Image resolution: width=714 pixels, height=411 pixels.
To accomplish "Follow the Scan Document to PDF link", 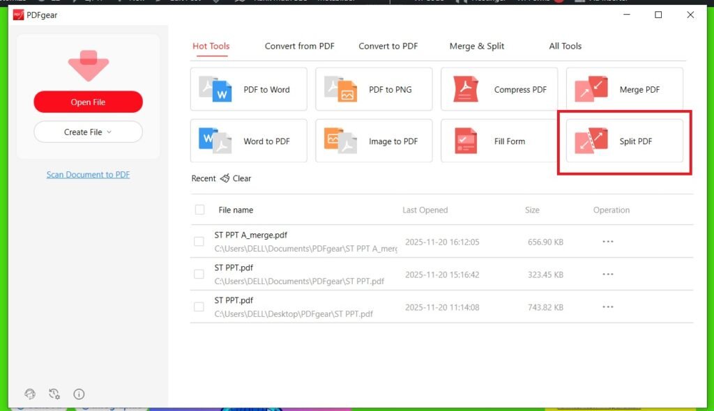I will click(x=88, y=175).
